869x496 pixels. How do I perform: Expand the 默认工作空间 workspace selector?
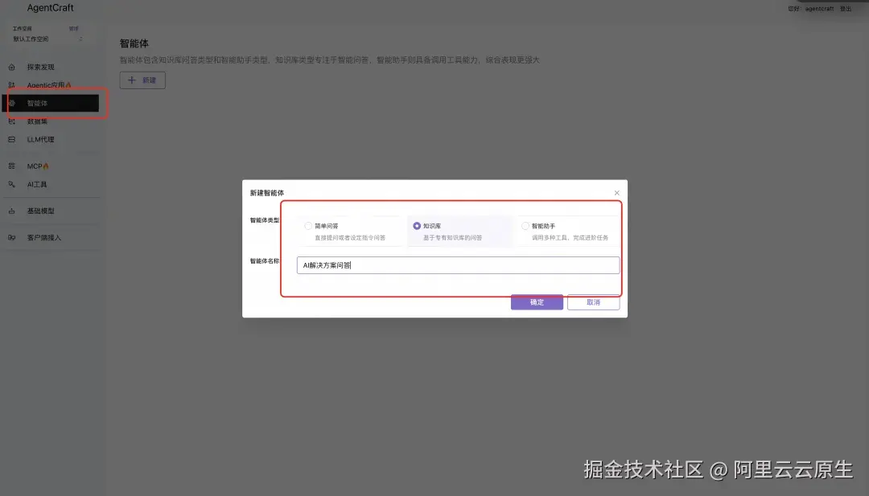coord(35,37)
